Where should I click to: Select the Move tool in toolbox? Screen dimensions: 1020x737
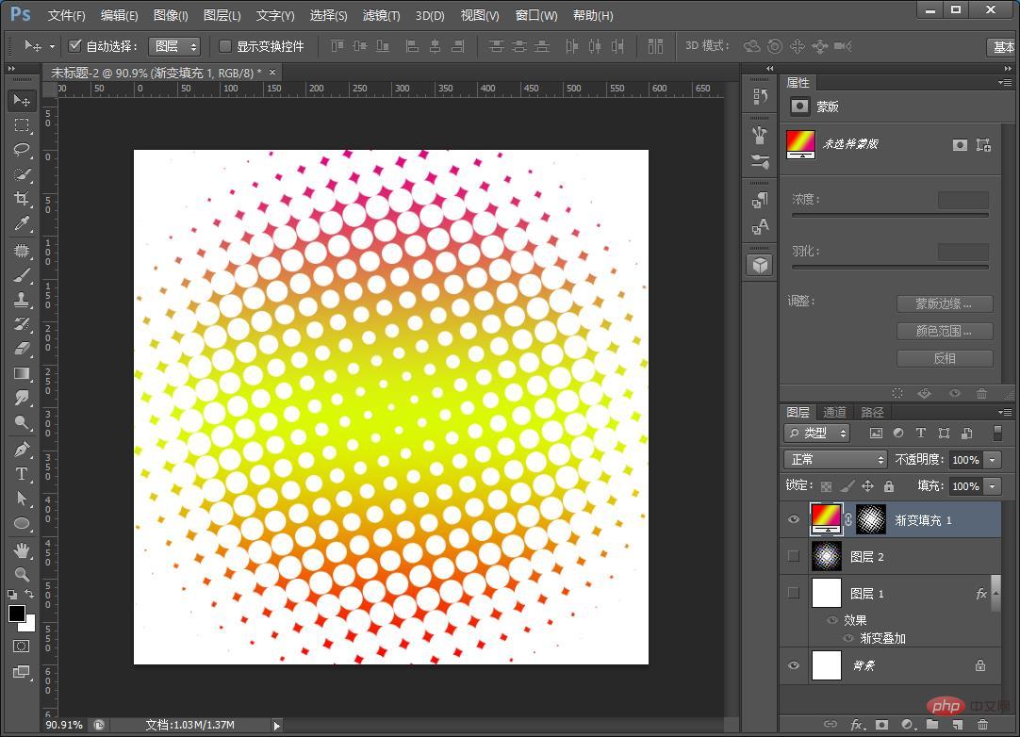[22, 100]
